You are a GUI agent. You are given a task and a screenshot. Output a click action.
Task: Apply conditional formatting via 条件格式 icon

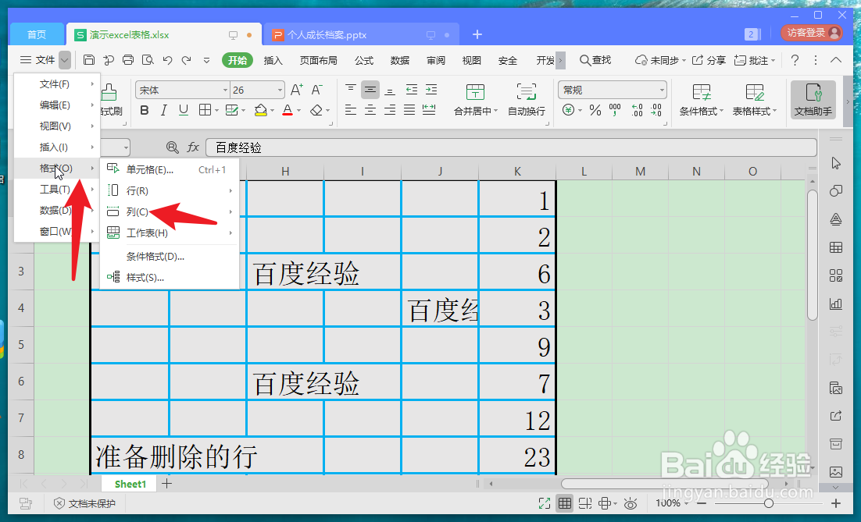(x=700, y=100)
